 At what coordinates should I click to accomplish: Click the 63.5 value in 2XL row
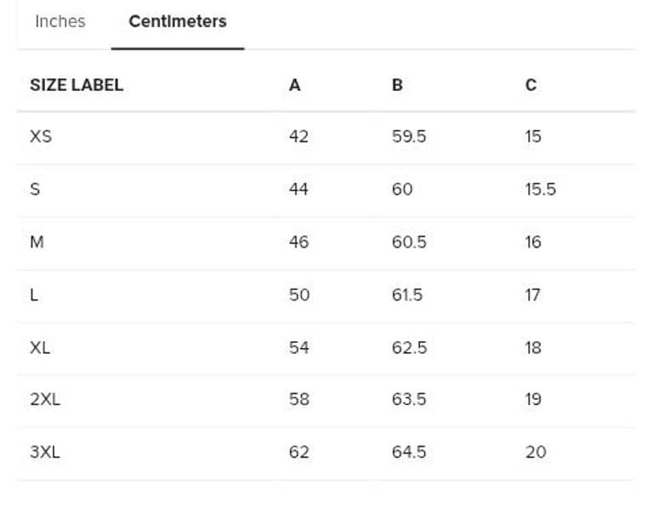(x=409, y=399)
